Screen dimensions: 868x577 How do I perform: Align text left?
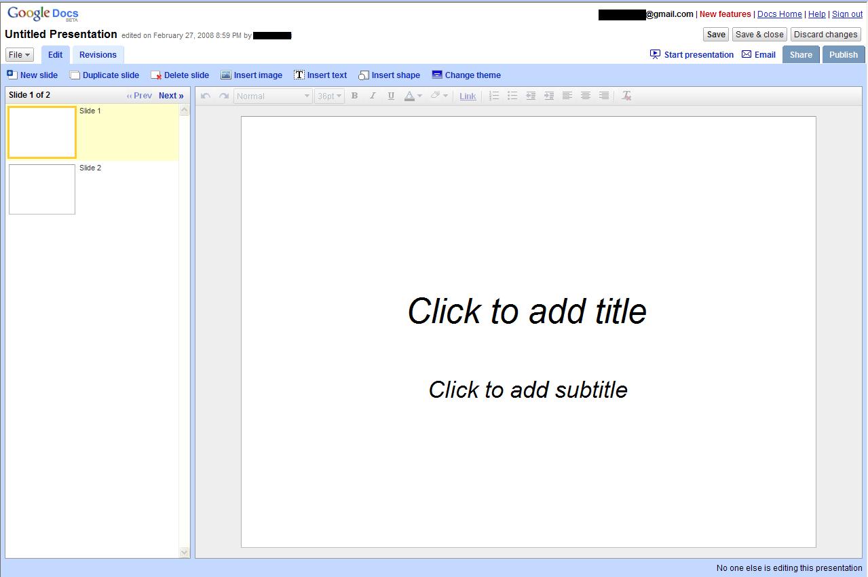(x=567, y=96)
